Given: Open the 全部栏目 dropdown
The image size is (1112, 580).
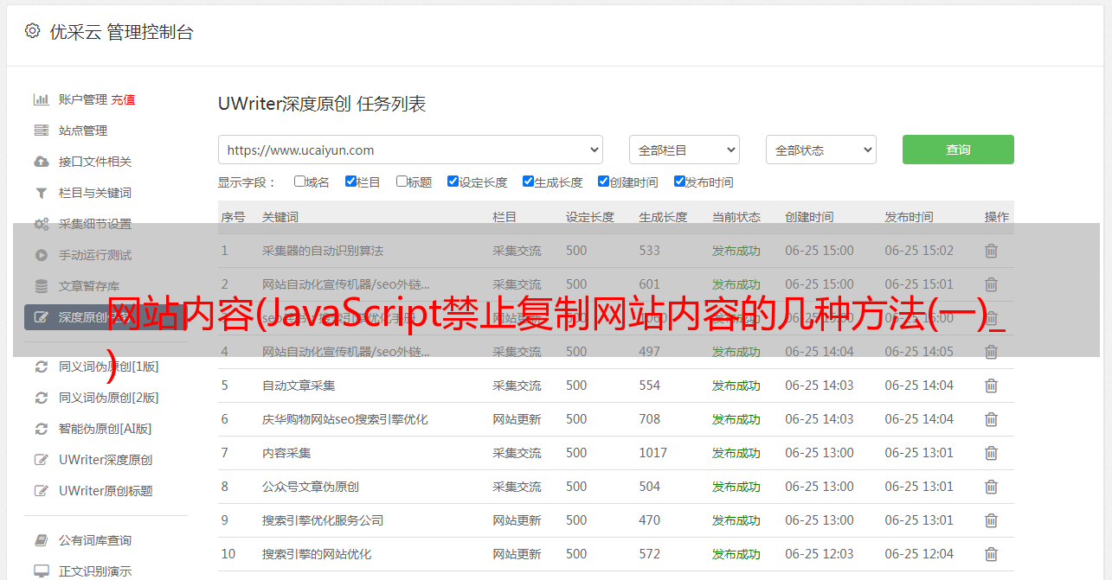Looking at the screenshot, I should (685, 150).
